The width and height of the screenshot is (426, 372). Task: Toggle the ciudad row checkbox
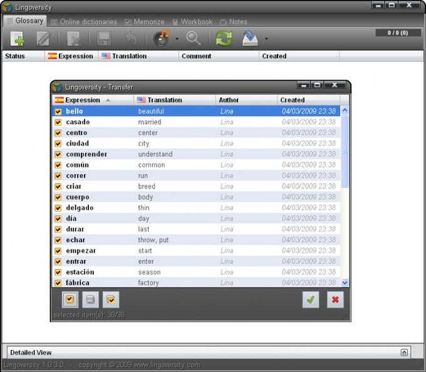pyautogui.click(x=58, y=143)
